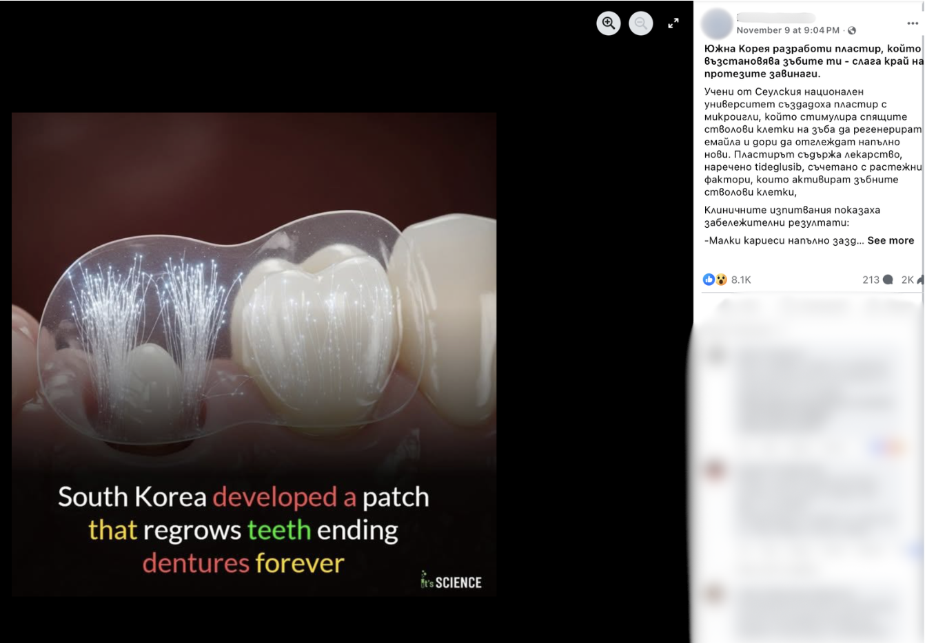
Task: Click the blue Like reaction icon
Action: (x=709, y=280)
